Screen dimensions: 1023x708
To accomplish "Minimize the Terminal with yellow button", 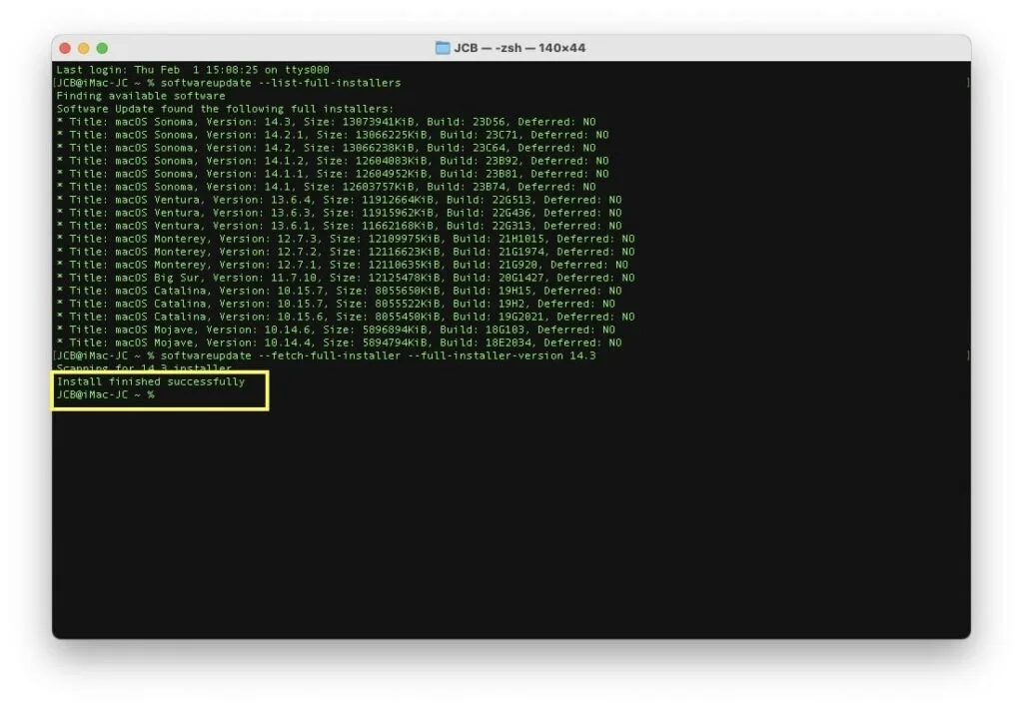I will [x=84, y=48].
